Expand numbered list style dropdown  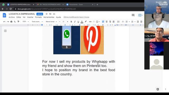135,22
